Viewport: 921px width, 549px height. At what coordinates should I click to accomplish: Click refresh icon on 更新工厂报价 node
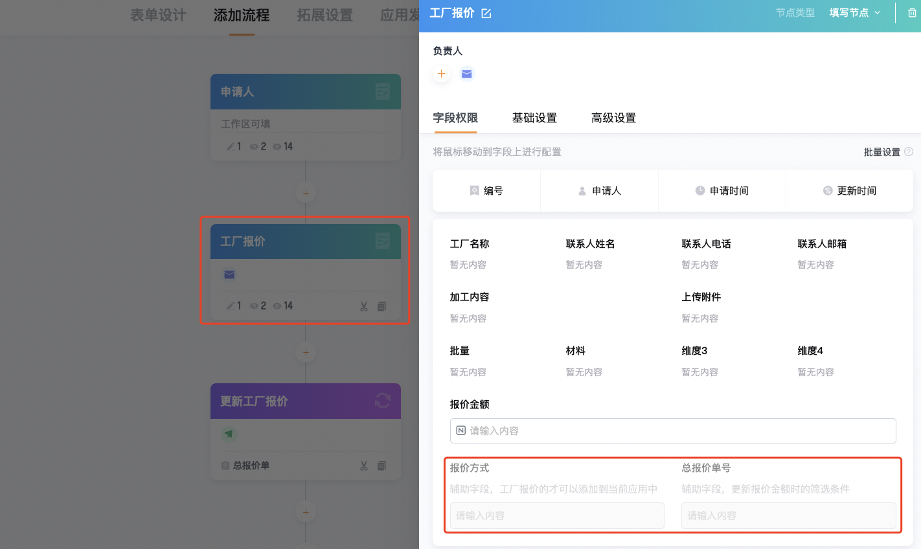pos(383,401)
